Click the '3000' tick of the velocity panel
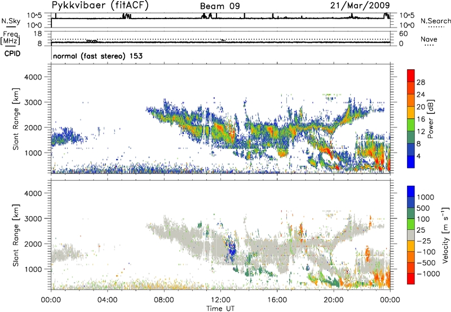The height and width of the screenshot is (312, 451). click(x=33, y=219)
